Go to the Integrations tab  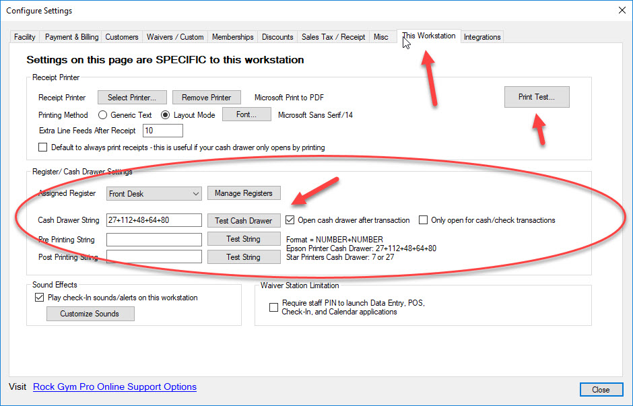[482, 37]
